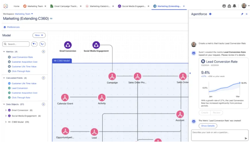Screen dimensions: 250x144
Task: Expand the Email Conversion data object
Action: coord(6,110)
